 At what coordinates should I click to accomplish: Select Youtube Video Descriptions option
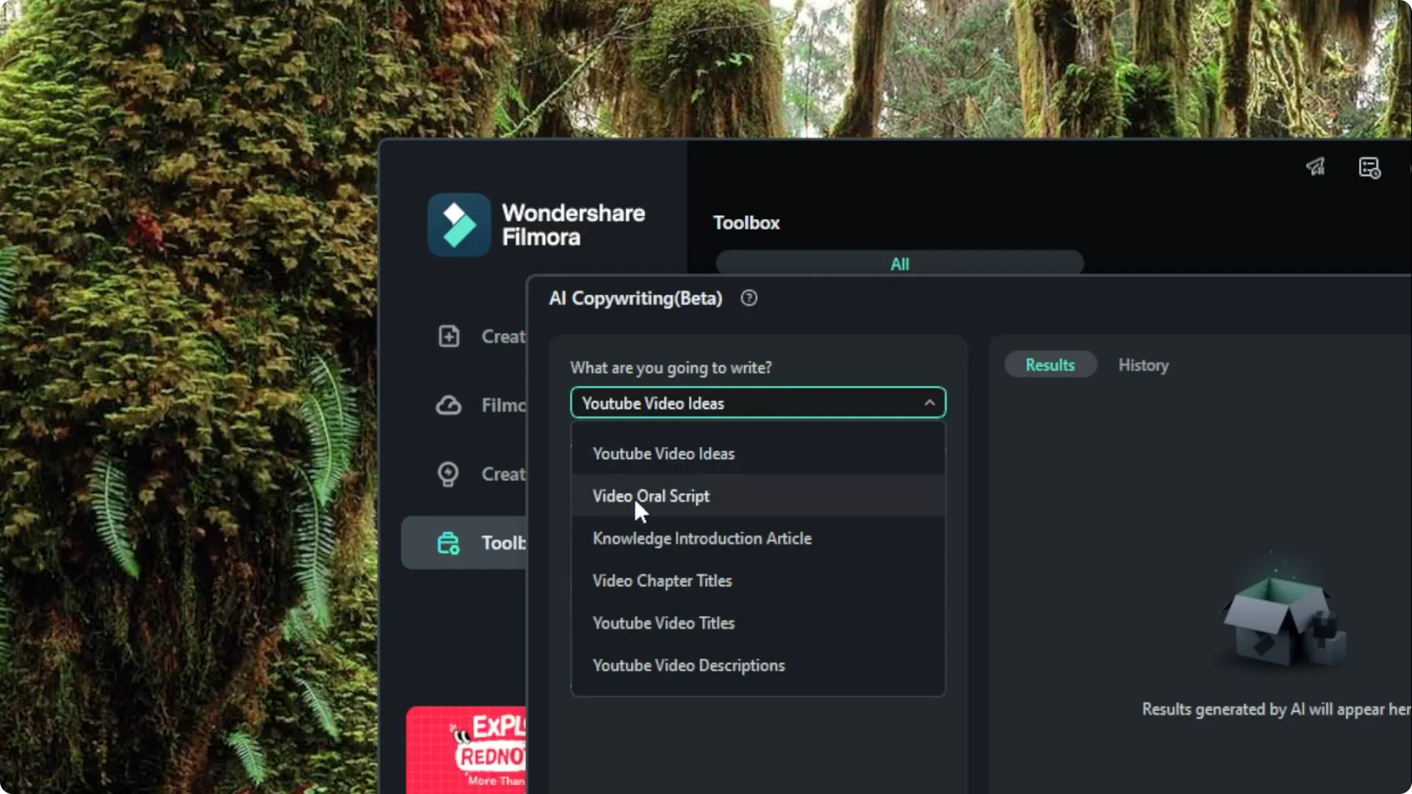coord(688,665)
